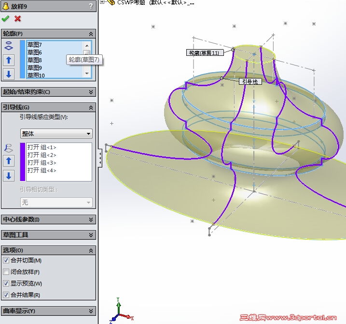Viewport: 346px width, 324px height.
Task: Move profile down in the 轮廓 list
Action: tap(9, 74)
